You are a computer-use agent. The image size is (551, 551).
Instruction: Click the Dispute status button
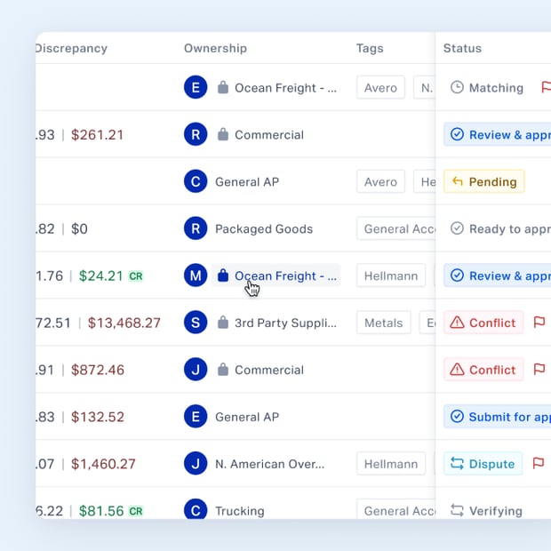click(483, 464)
